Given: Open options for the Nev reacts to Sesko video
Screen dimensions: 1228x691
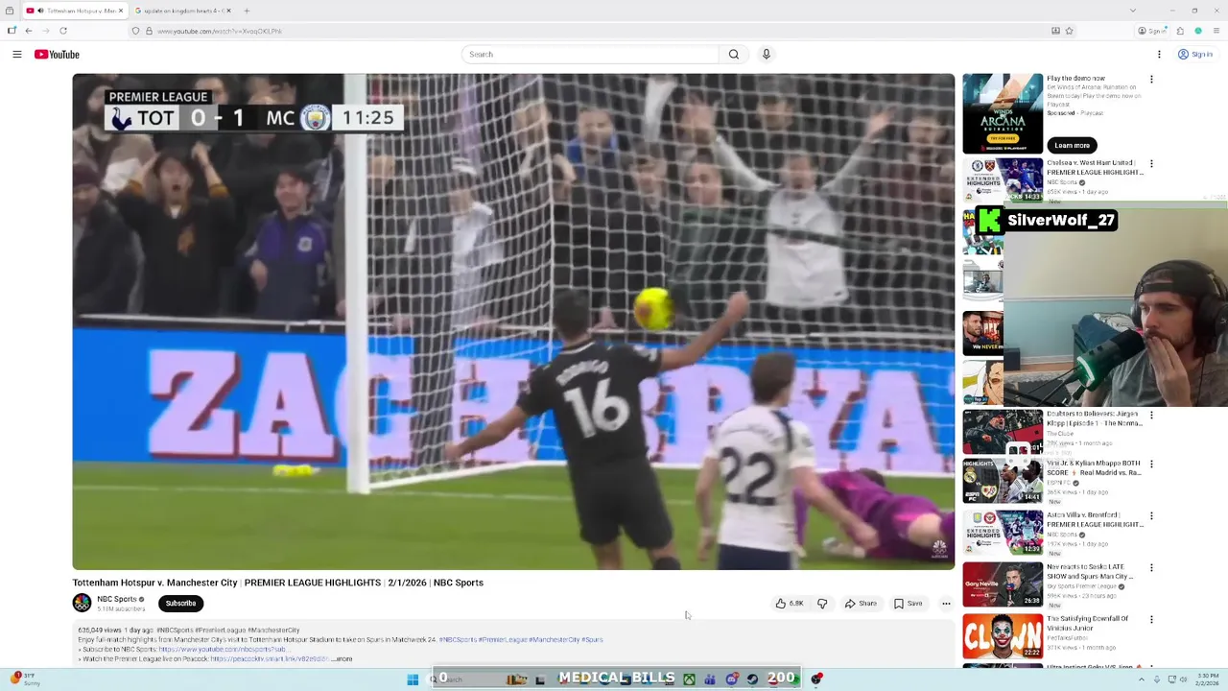Looking at the screenshot, I should 1151,568.
